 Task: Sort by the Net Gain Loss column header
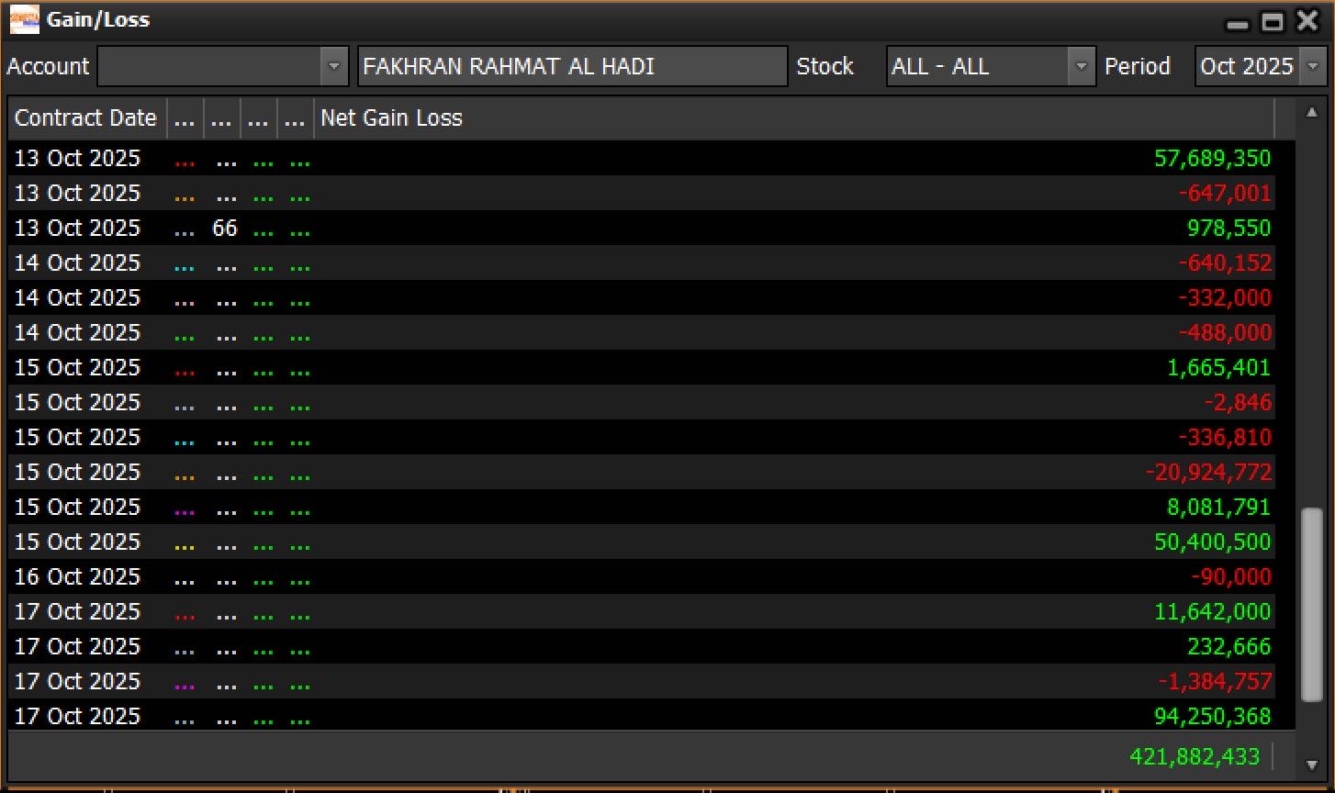tap(794, 118)
